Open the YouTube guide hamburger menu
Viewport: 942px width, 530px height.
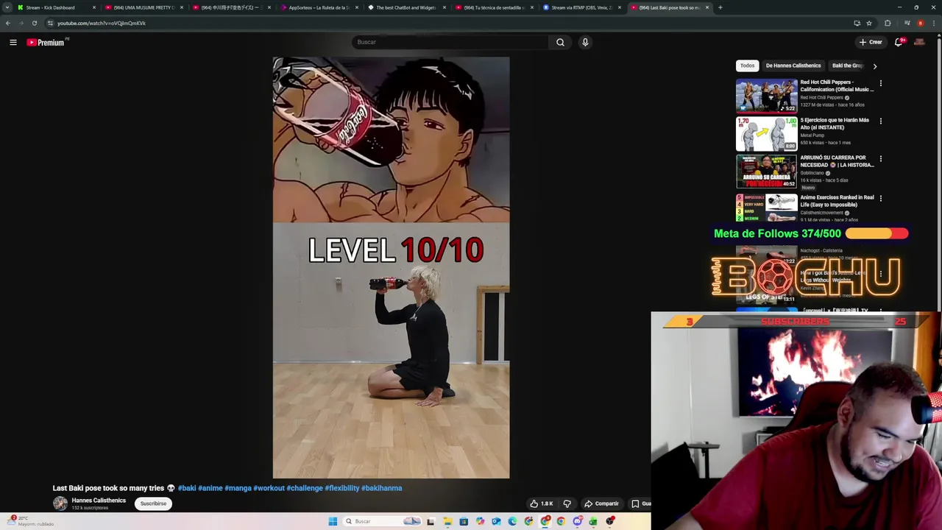coord(13,42)
